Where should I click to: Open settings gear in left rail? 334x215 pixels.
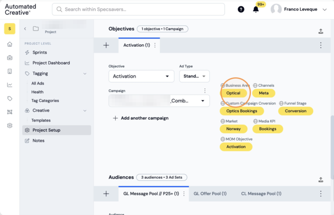9,125
